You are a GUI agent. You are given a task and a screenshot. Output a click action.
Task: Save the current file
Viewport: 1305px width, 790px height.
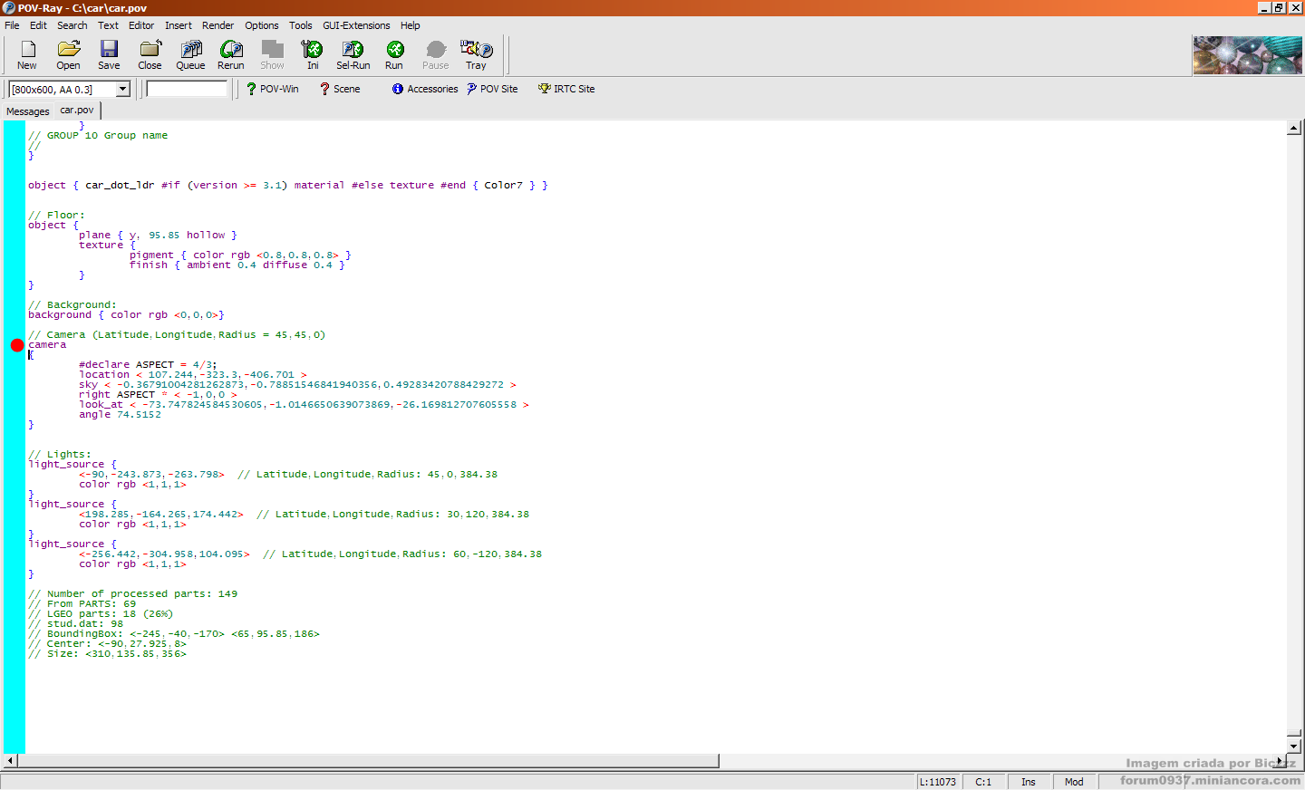(109, 55)
